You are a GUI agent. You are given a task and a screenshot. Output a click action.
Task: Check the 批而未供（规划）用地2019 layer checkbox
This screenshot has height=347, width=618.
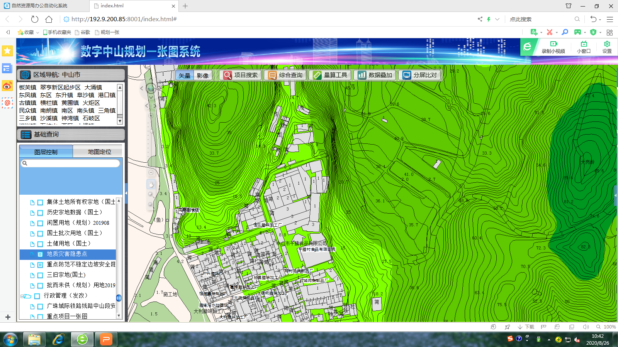click(x=40, y=286)
